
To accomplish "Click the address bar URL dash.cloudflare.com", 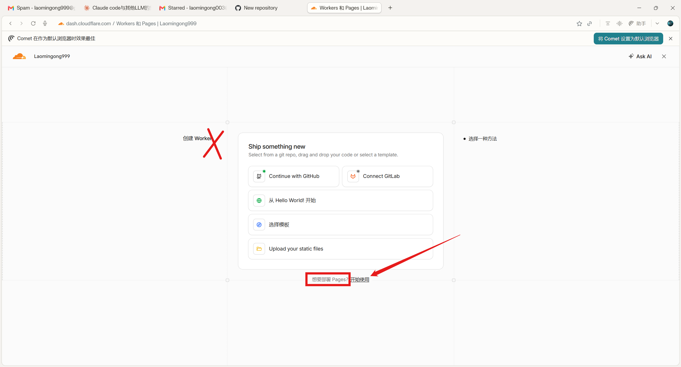I will click(x=89, y=23).
